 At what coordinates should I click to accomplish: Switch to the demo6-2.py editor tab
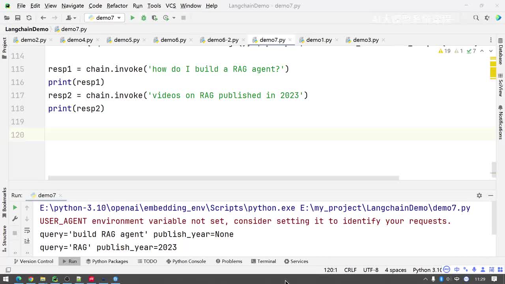[x=223, y=40]
